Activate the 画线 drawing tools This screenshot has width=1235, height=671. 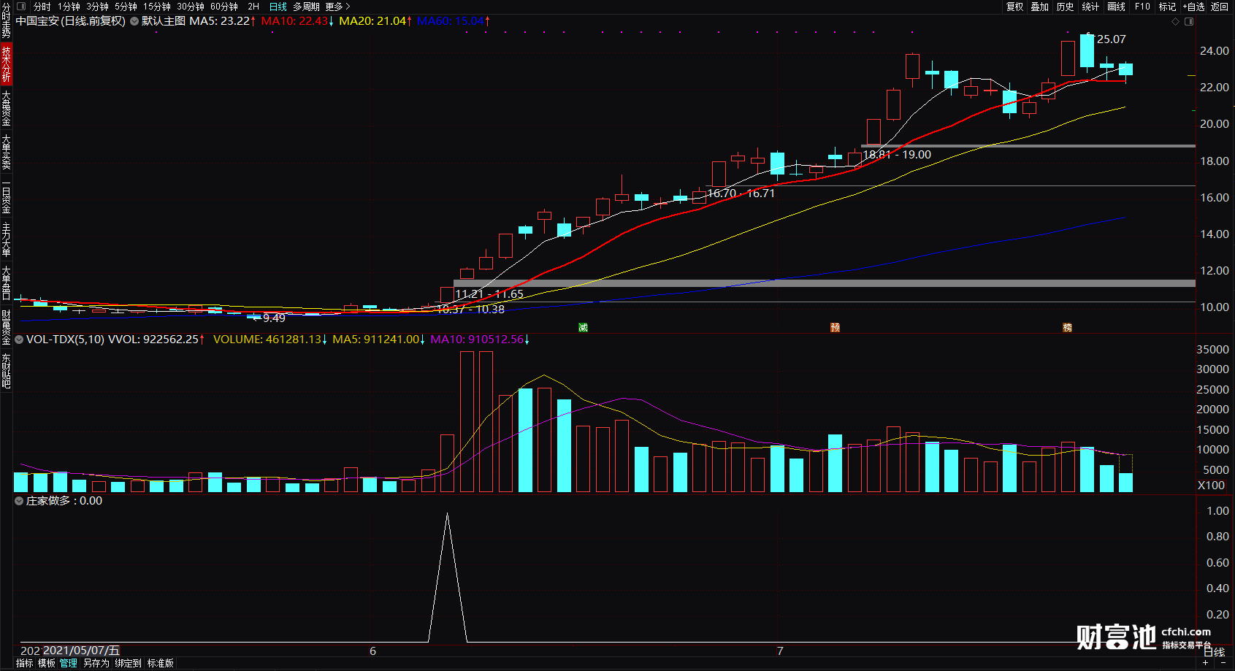[x=1116, y=7]
